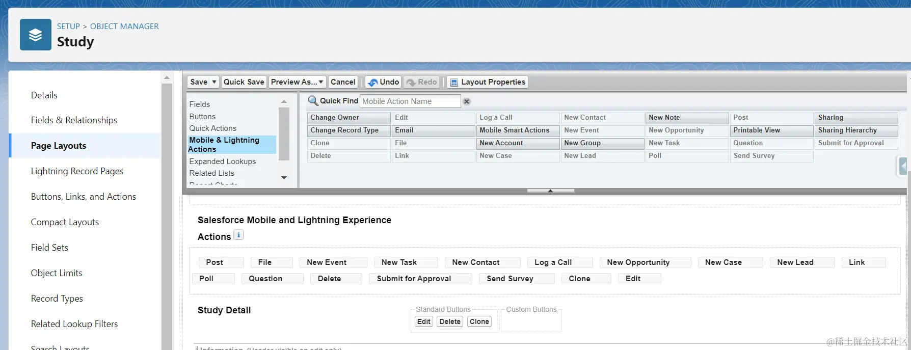This screenshot has width=911, height=350.
Task: Select Change Record Type palette action
Action: 349,130
